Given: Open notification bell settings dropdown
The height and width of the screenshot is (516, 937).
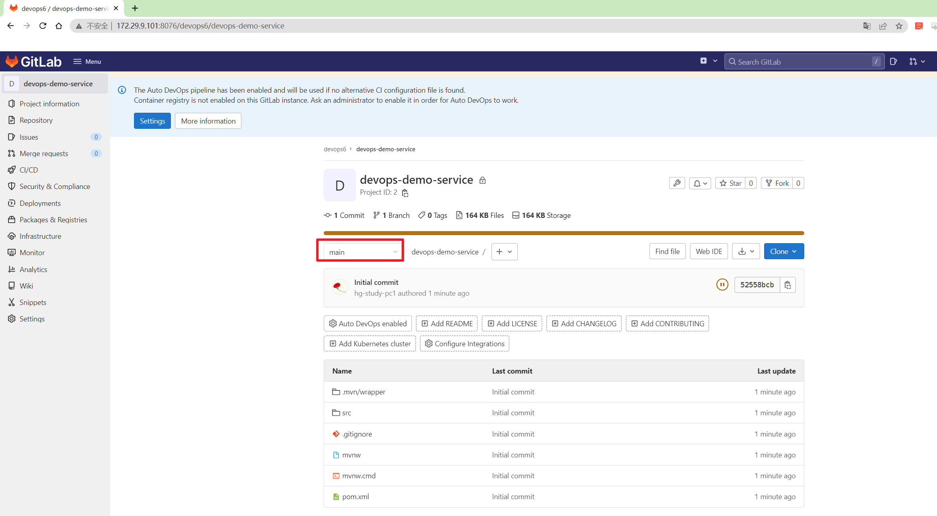Looking at the screenshot, I should coord(700,183).
